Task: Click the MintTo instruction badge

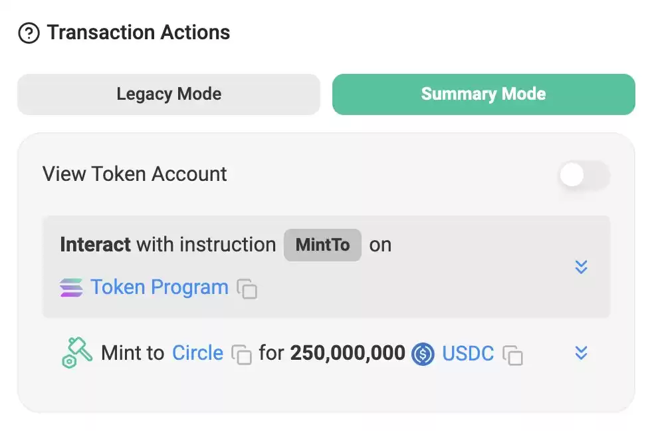Action: (322, 245)
